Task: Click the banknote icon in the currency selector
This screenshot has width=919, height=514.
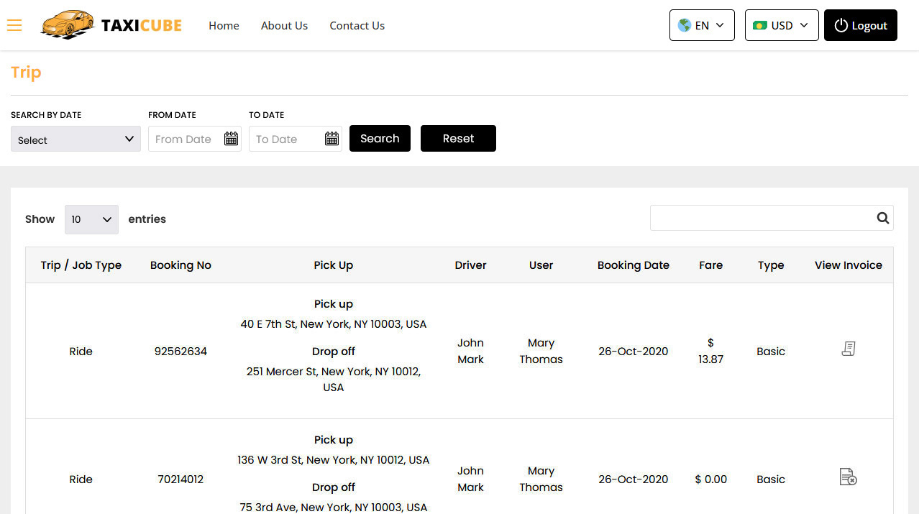Action: (761, 24)
